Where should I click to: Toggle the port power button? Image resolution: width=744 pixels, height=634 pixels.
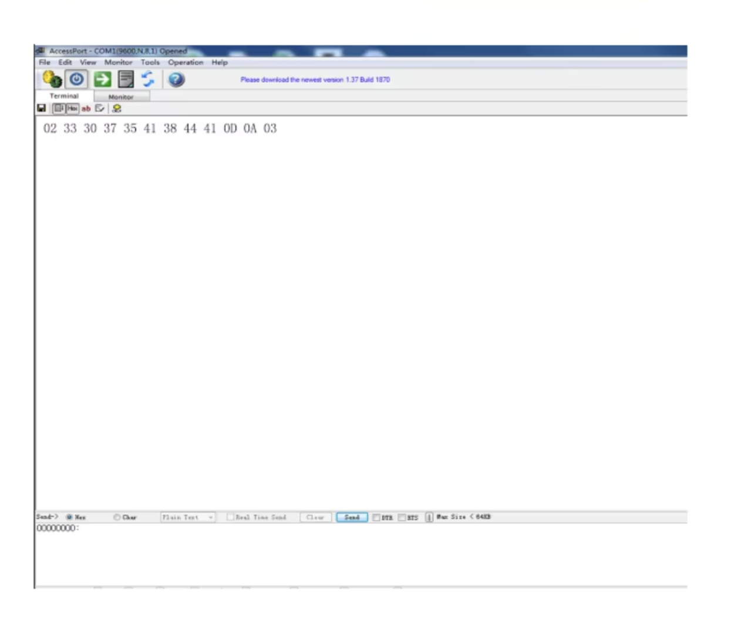76,79
